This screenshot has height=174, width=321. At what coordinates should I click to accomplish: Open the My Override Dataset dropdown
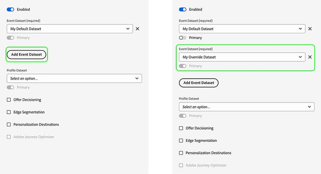click(x=242, y=57)
